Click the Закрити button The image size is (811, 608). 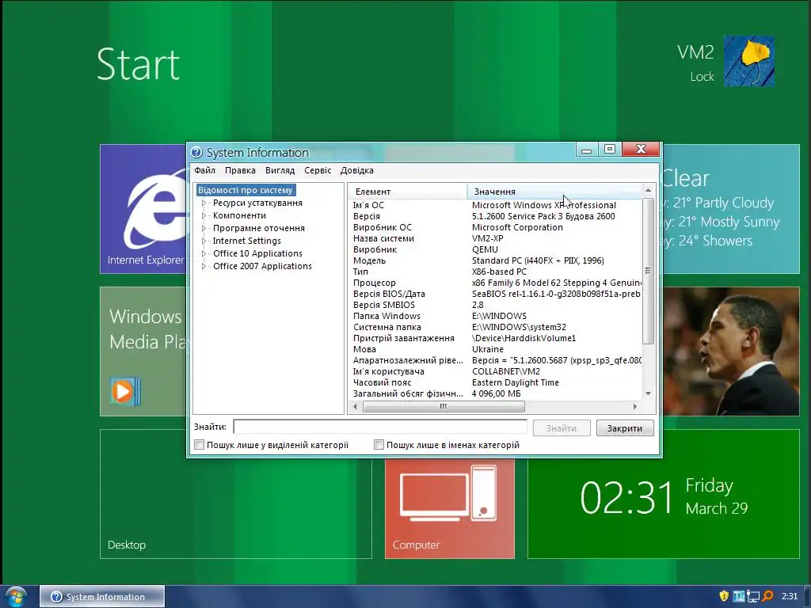click(625, 428)
